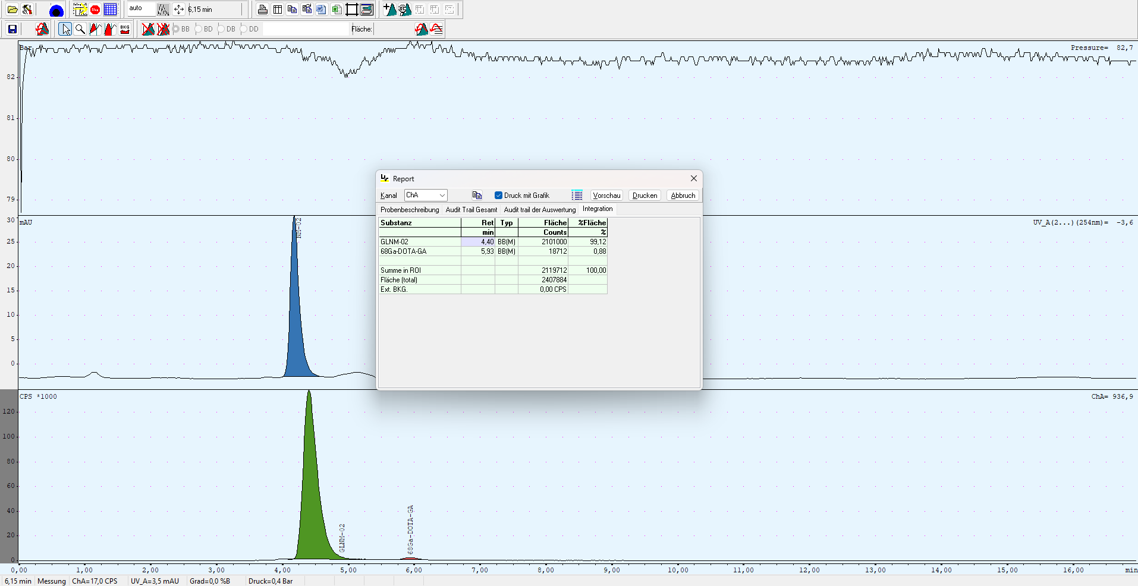Select the magnifier zoom tool

(x=80, y=29)
